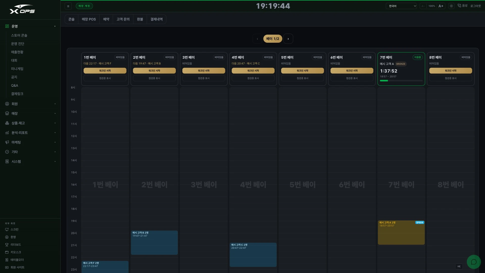
Task: Open the 한국어 language dropdown
Action: 401,6
